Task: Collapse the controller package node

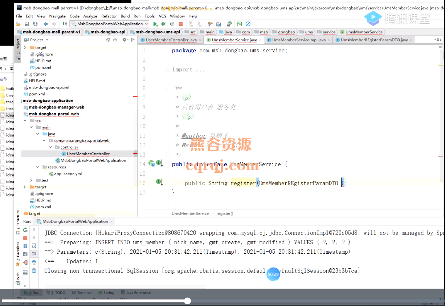Action: [50, 147]
